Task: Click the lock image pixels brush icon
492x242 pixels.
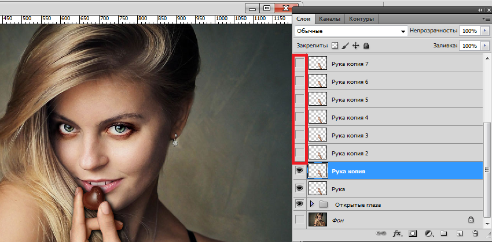Action: click(x=345, y=46)
